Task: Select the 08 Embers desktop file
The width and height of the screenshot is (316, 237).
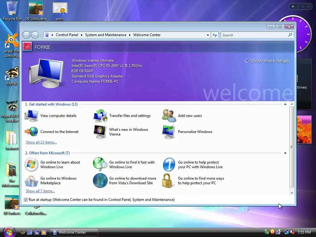Action: click(12, 205)
